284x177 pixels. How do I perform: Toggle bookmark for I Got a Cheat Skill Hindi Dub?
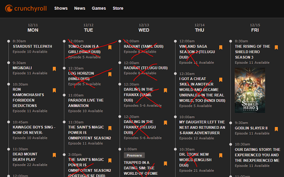[221, 80]
